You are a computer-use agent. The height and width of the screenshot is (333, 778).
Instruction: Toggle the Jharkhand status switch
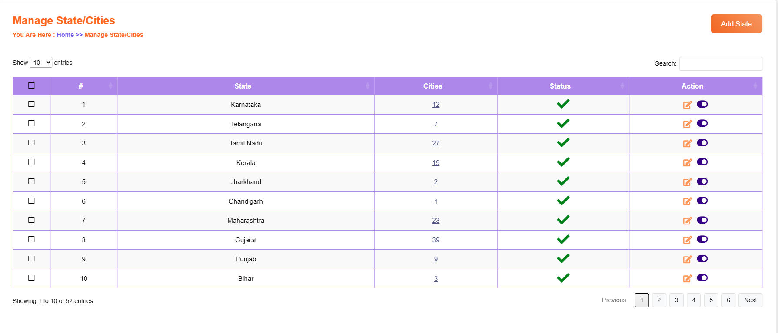tap(702, 181)
